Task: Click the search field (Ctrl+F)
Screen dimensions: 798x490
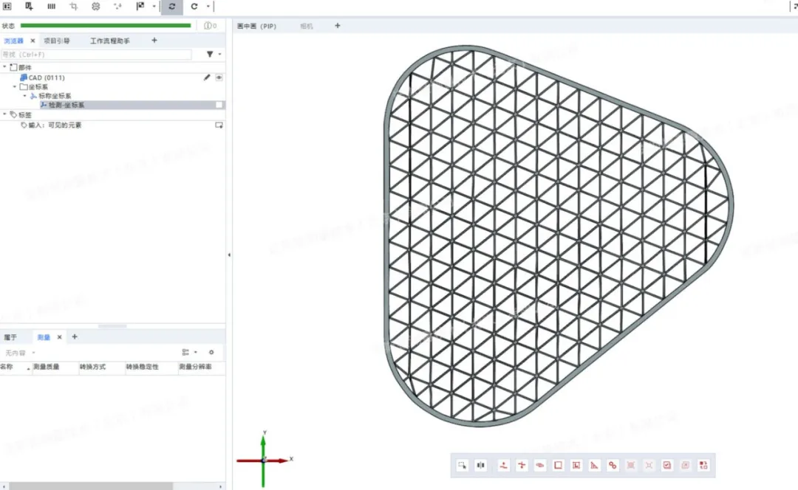Action: [x=96, y=55]
